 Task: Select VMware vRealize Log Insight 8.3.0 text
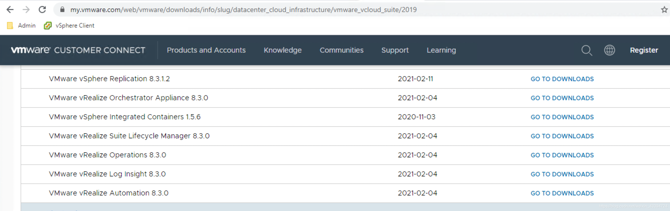pos(107,174)
